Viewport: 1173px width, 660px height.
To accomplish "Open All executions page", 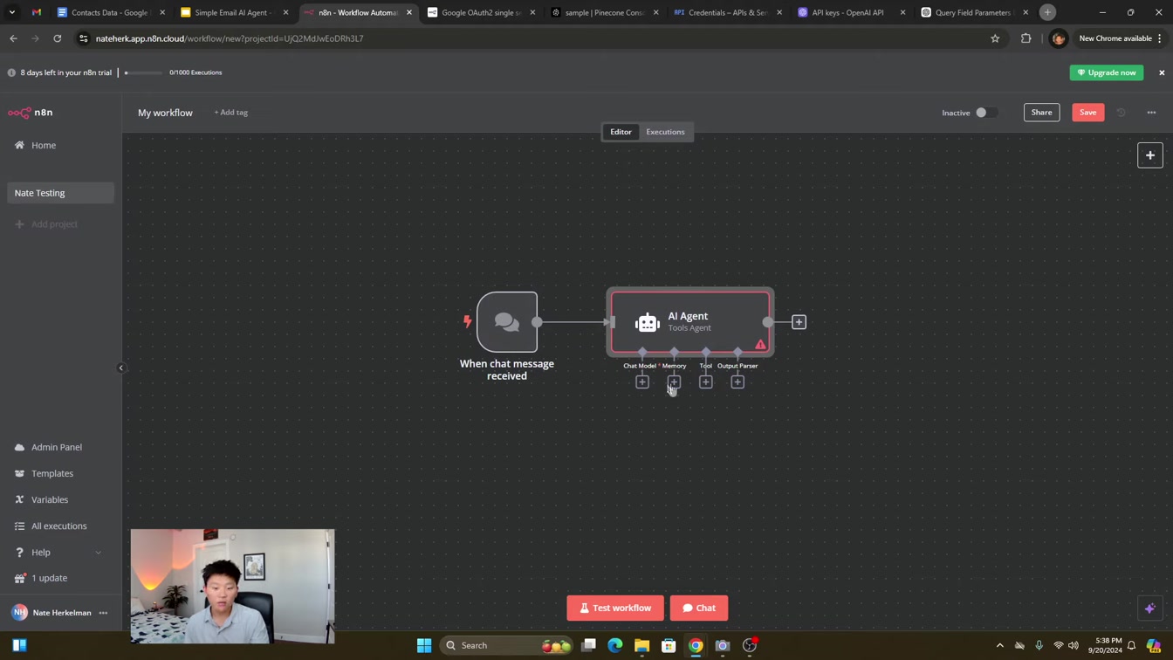I will click(60, 526).
